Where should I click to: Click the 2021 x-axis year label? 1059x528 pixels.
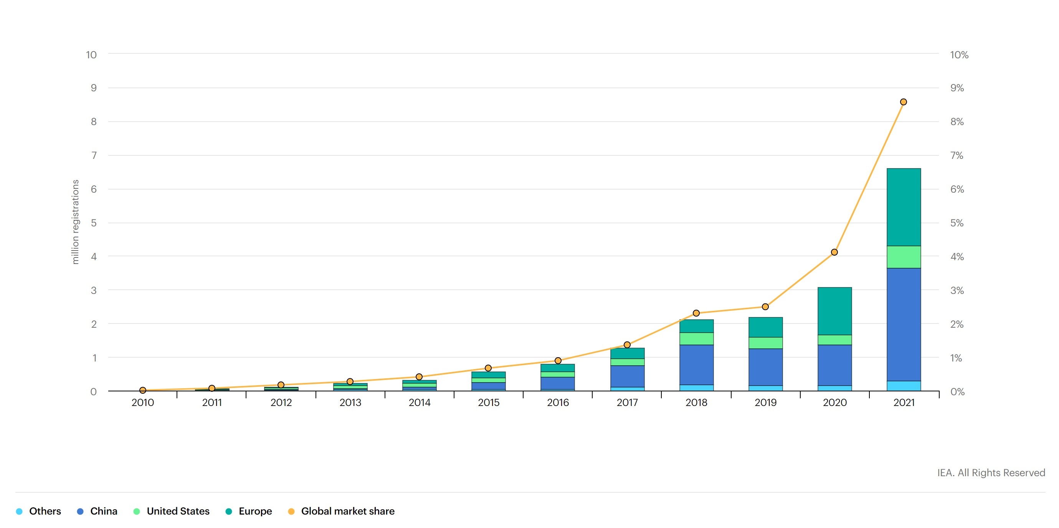[904, 402]
